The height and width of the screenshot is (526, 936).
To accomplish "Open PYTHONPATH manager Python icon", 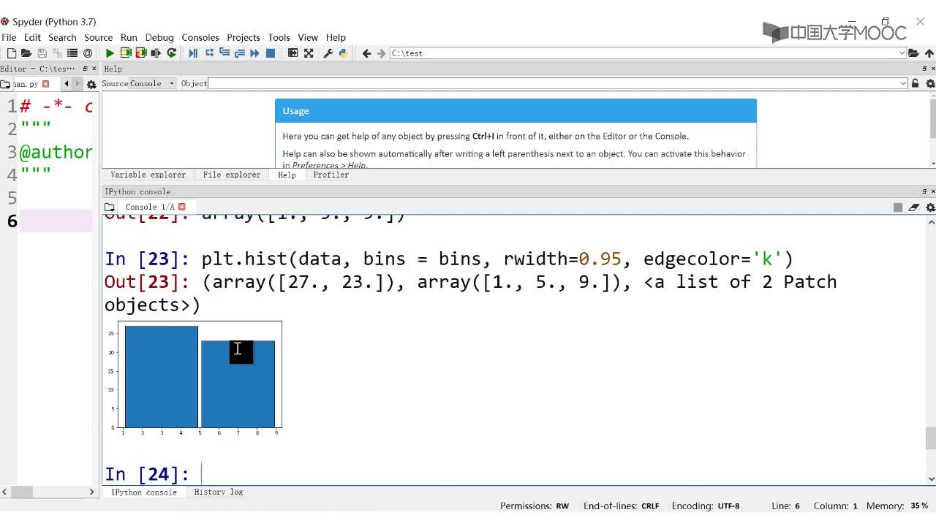I will (x=343, y=53).
